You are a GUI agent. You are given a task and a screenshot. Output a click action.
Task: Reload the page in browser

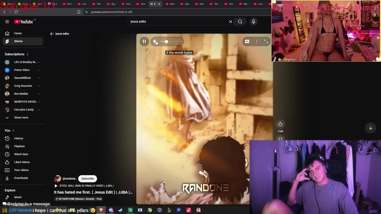point(16,12)
